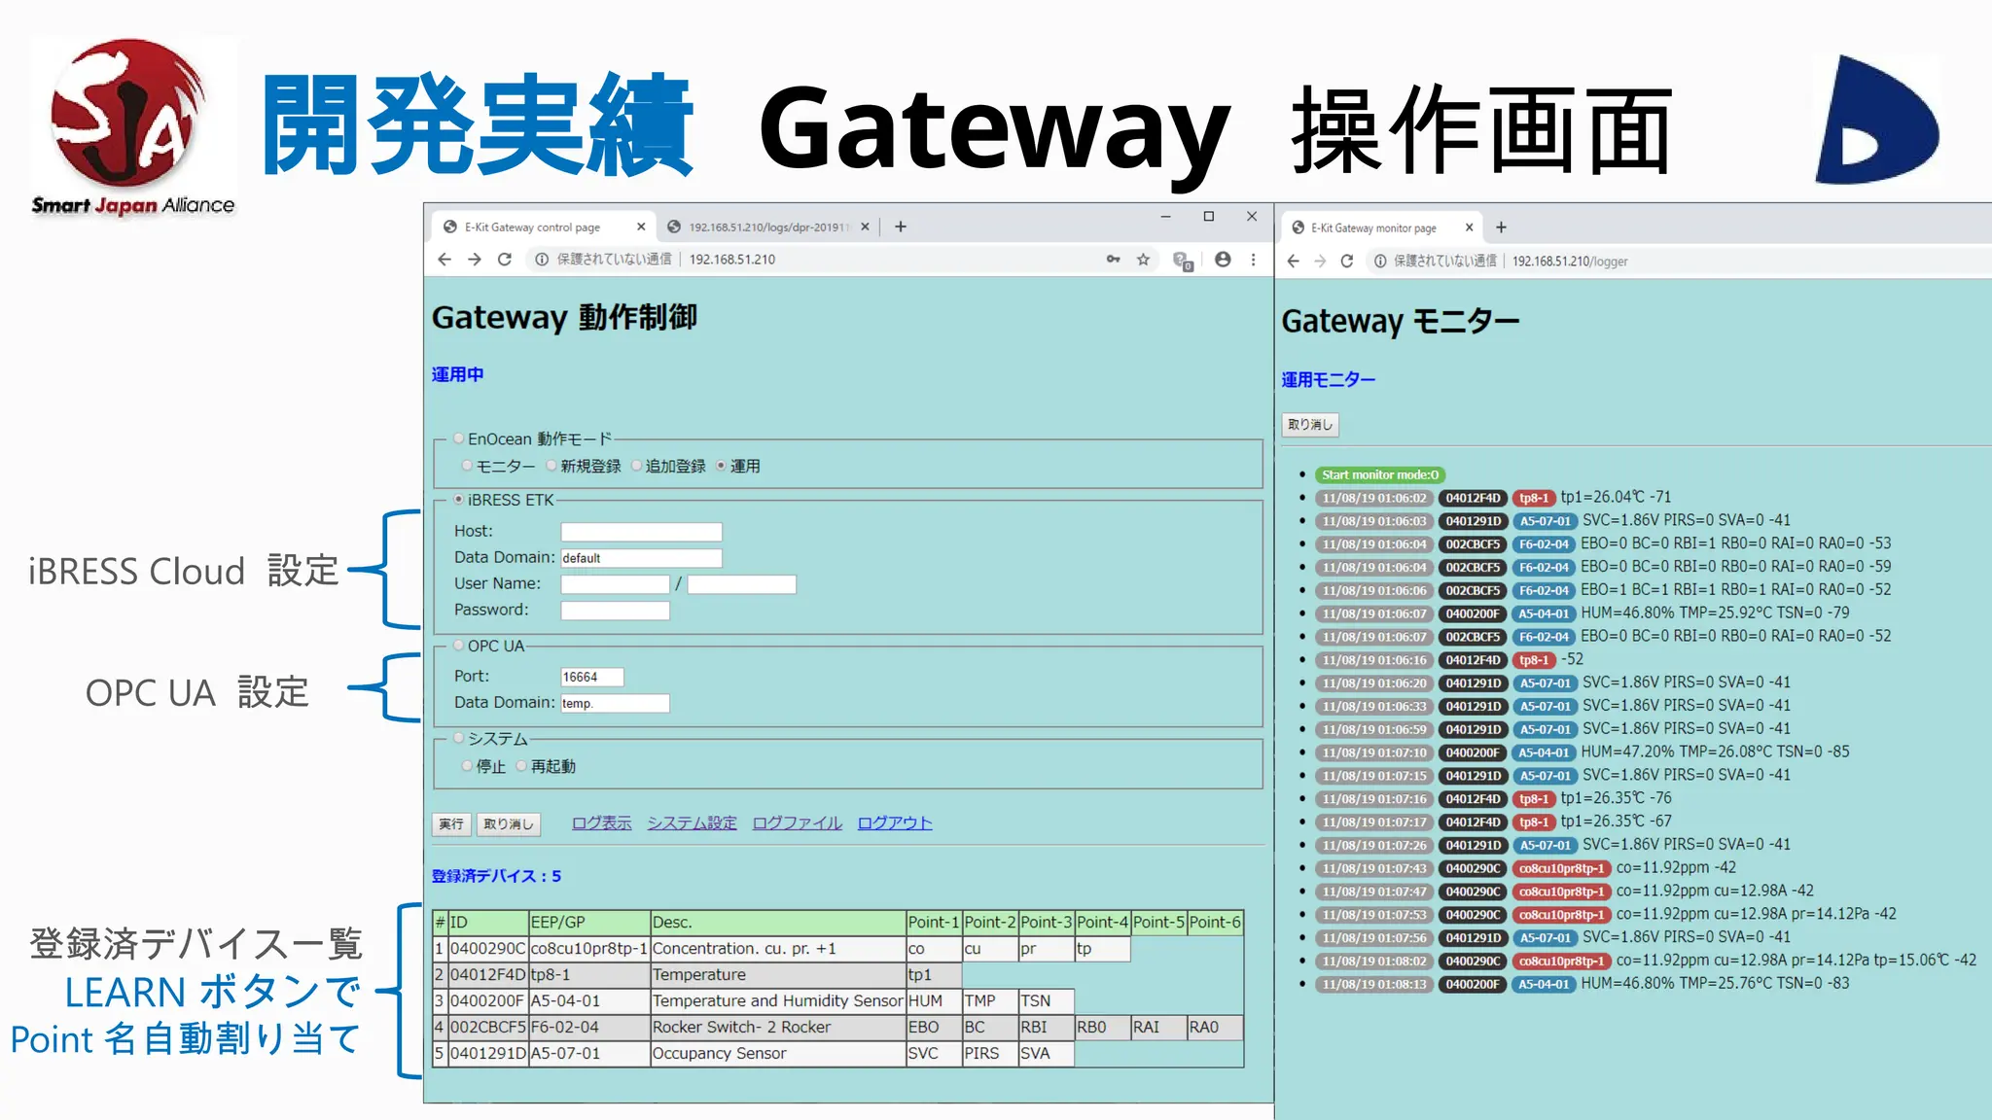Screen dimensions: 1992x1120
Task: Click the iBRESS Host input field
Action: click(x=641, y=532)
